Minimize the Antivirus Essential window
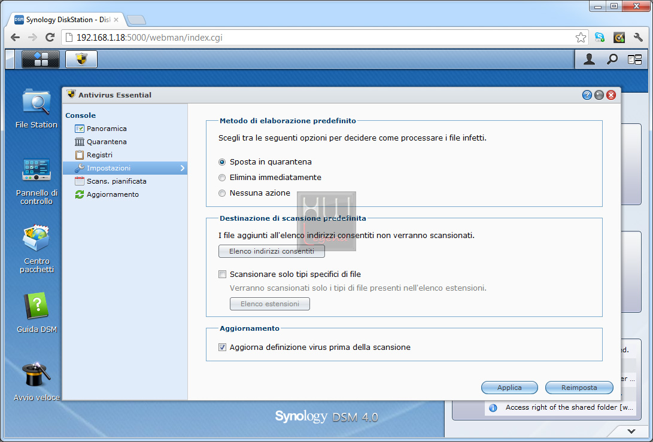Screen dimensions: 653x442 pos(599,95)
